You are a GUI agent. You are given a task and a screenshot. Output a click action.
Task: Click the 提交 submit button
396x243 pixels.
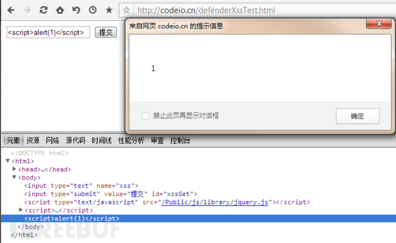(106, 32)
